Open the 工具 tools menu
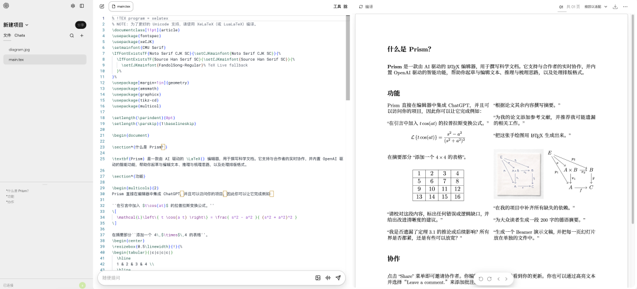This screenshot has width=637, height=289. (337, 6)
